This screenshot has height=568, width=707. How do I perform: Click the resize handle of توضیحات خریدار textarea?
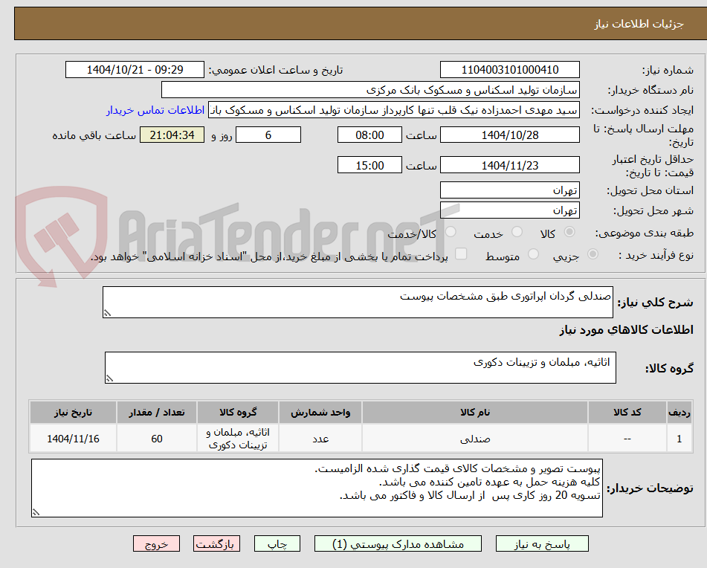pyautogui.click(x=36, y=512)
